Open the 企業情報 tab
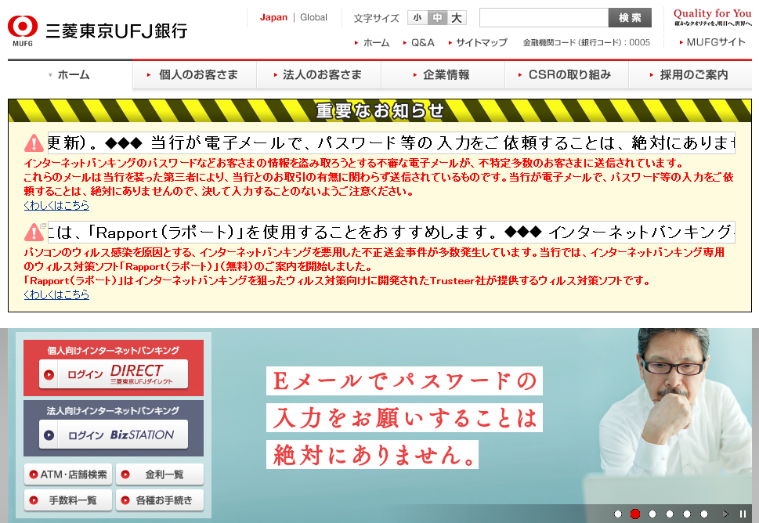This screenshot has height=523, width=759. (x=443, y=75)
